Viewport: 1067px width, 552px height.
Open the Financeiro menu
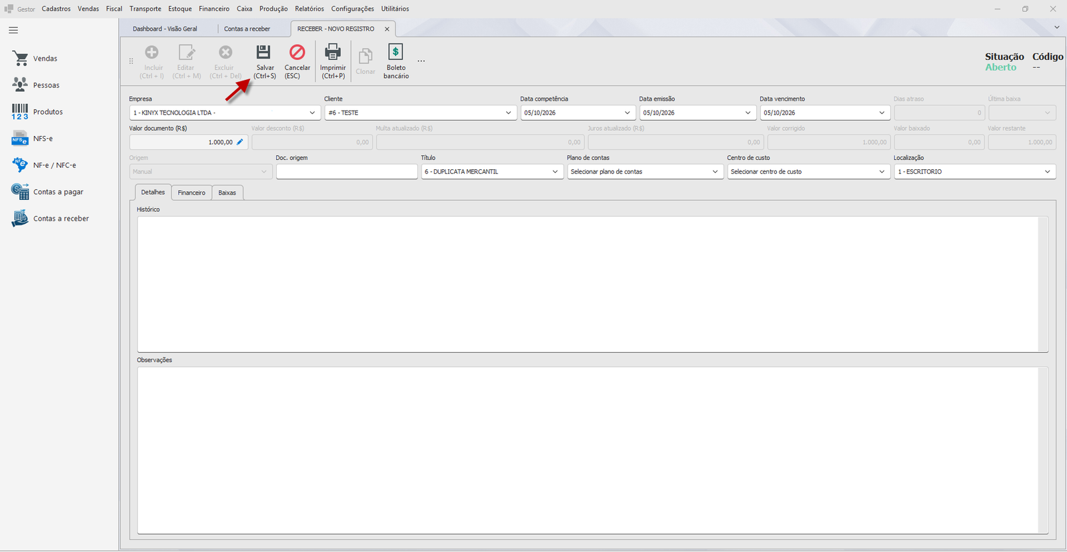pyautogui.click(x=214, y=9)
